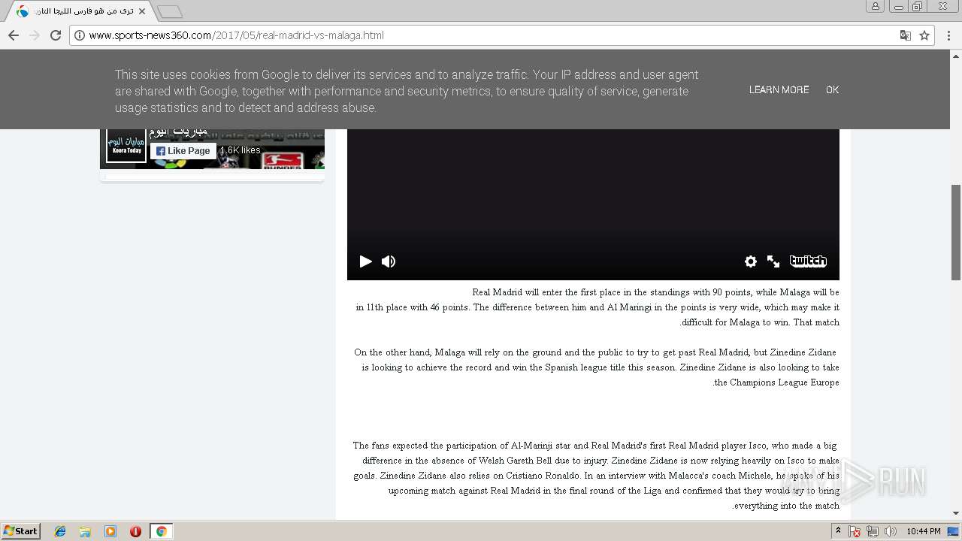The image size is (962, 541).
Task: Open Koora Today page thumbnail
Action: 126,145
